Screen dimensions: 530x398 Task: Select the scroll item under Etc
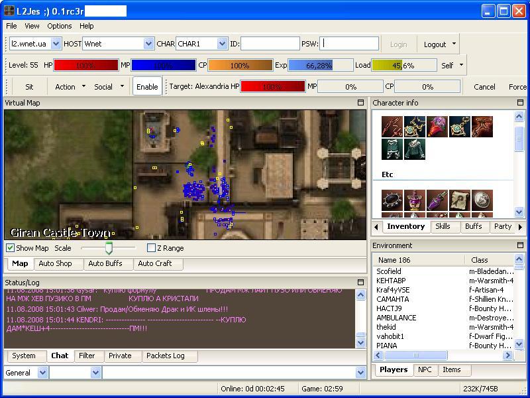[x=460, y=200]
